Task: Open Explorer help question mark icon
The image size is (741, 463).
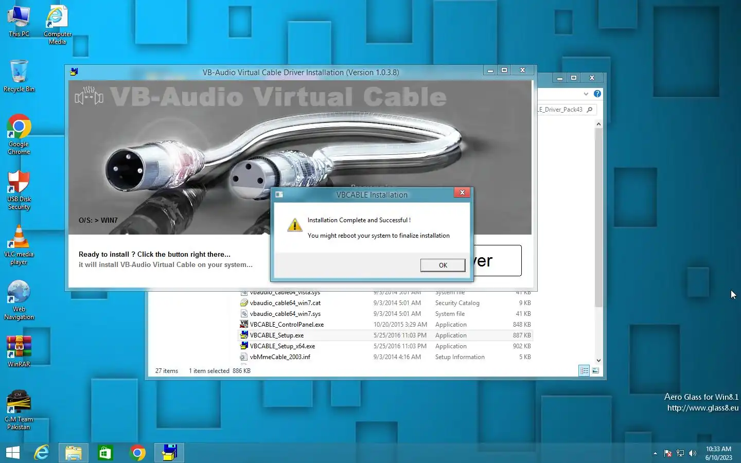Action: click(597, 94)
